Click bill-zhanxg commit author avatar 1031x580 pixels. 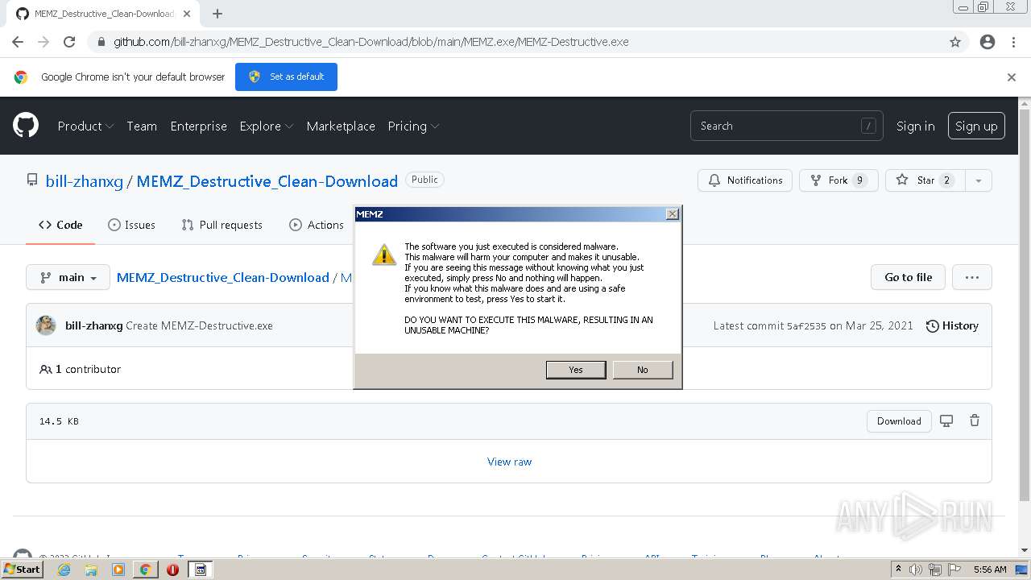[46, 325]
